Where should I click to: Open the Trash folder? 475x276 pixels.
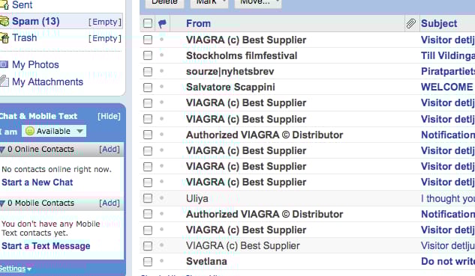(x=25, y=37)
